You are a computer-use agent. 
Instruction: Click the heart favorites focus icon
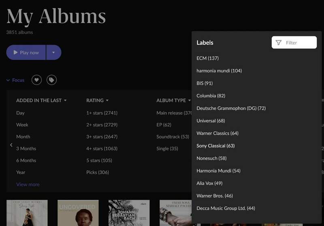coord(36,80)
